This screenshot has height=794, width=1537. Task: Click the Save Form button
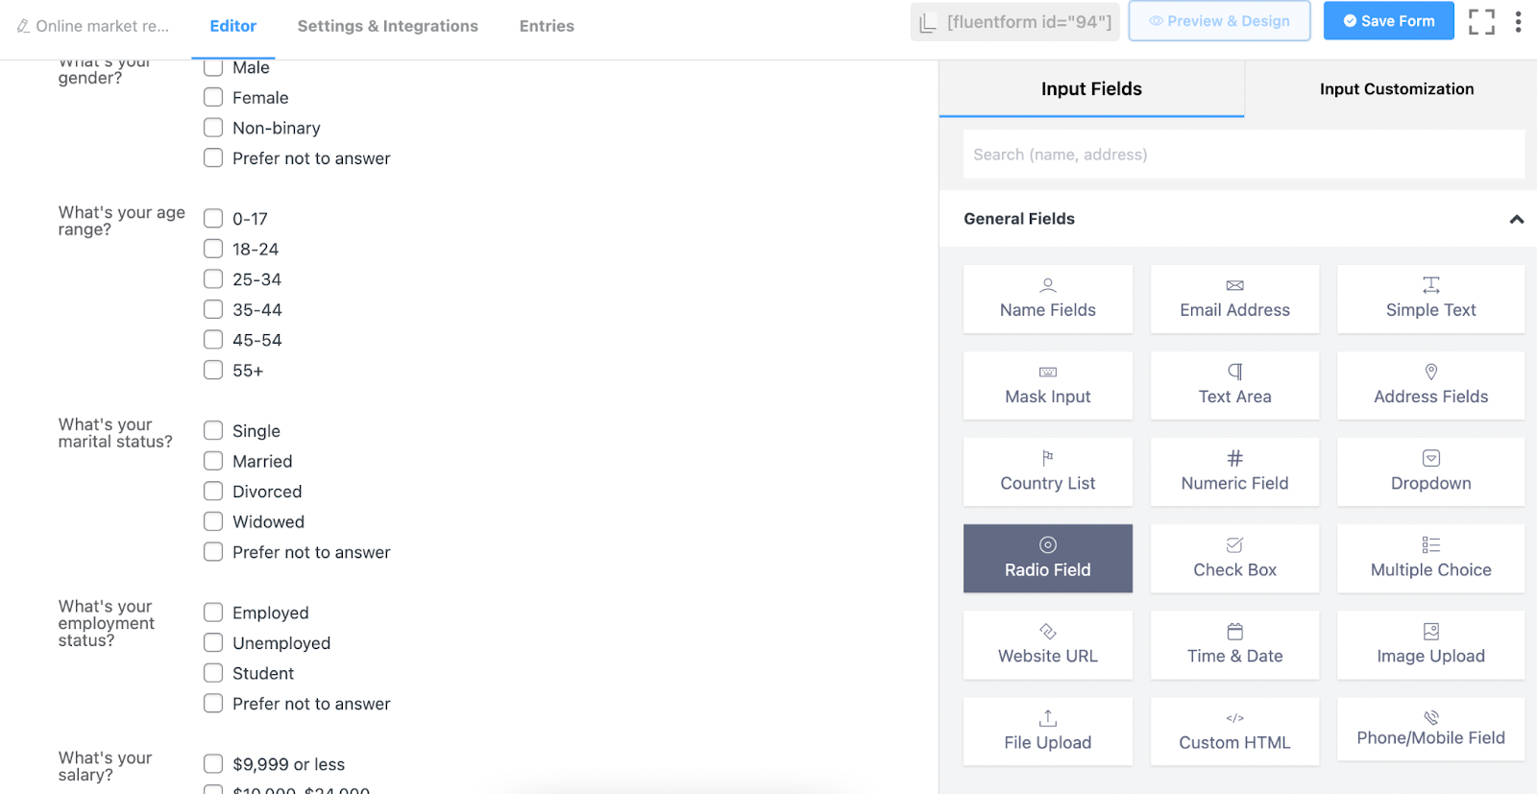point(1388,21)
